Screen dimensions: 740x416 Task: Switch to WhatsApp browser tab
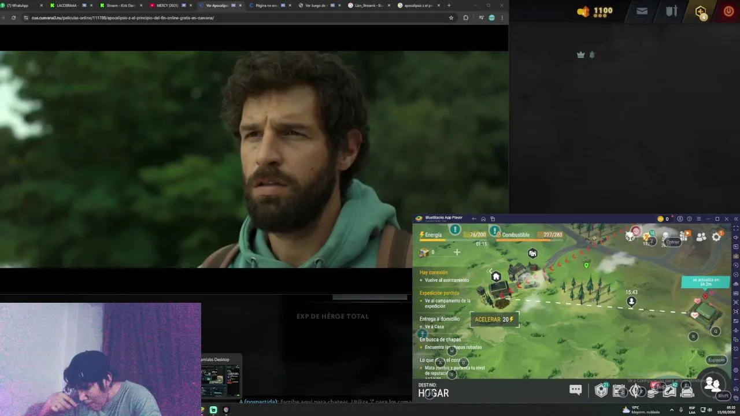(23, 5)
